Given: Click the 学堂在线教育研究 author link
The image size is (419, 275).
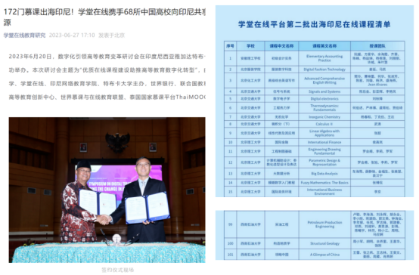Looking at the screenshot, I should [24, 36].
